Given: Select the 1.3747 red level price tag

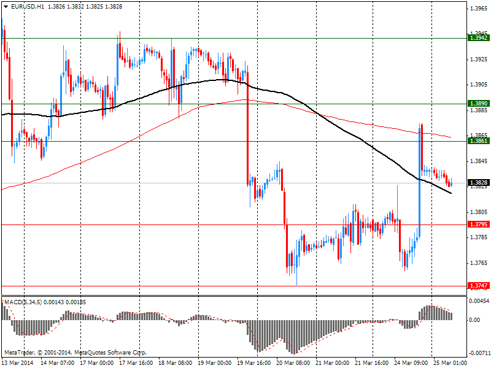Looking at the screenshot, I should (478, 285).
